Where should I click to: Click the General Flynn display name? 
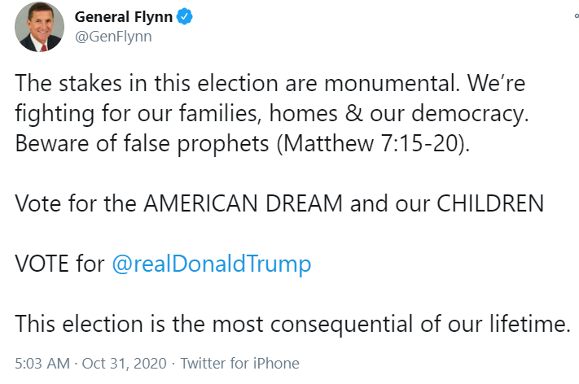pos(124,17)
